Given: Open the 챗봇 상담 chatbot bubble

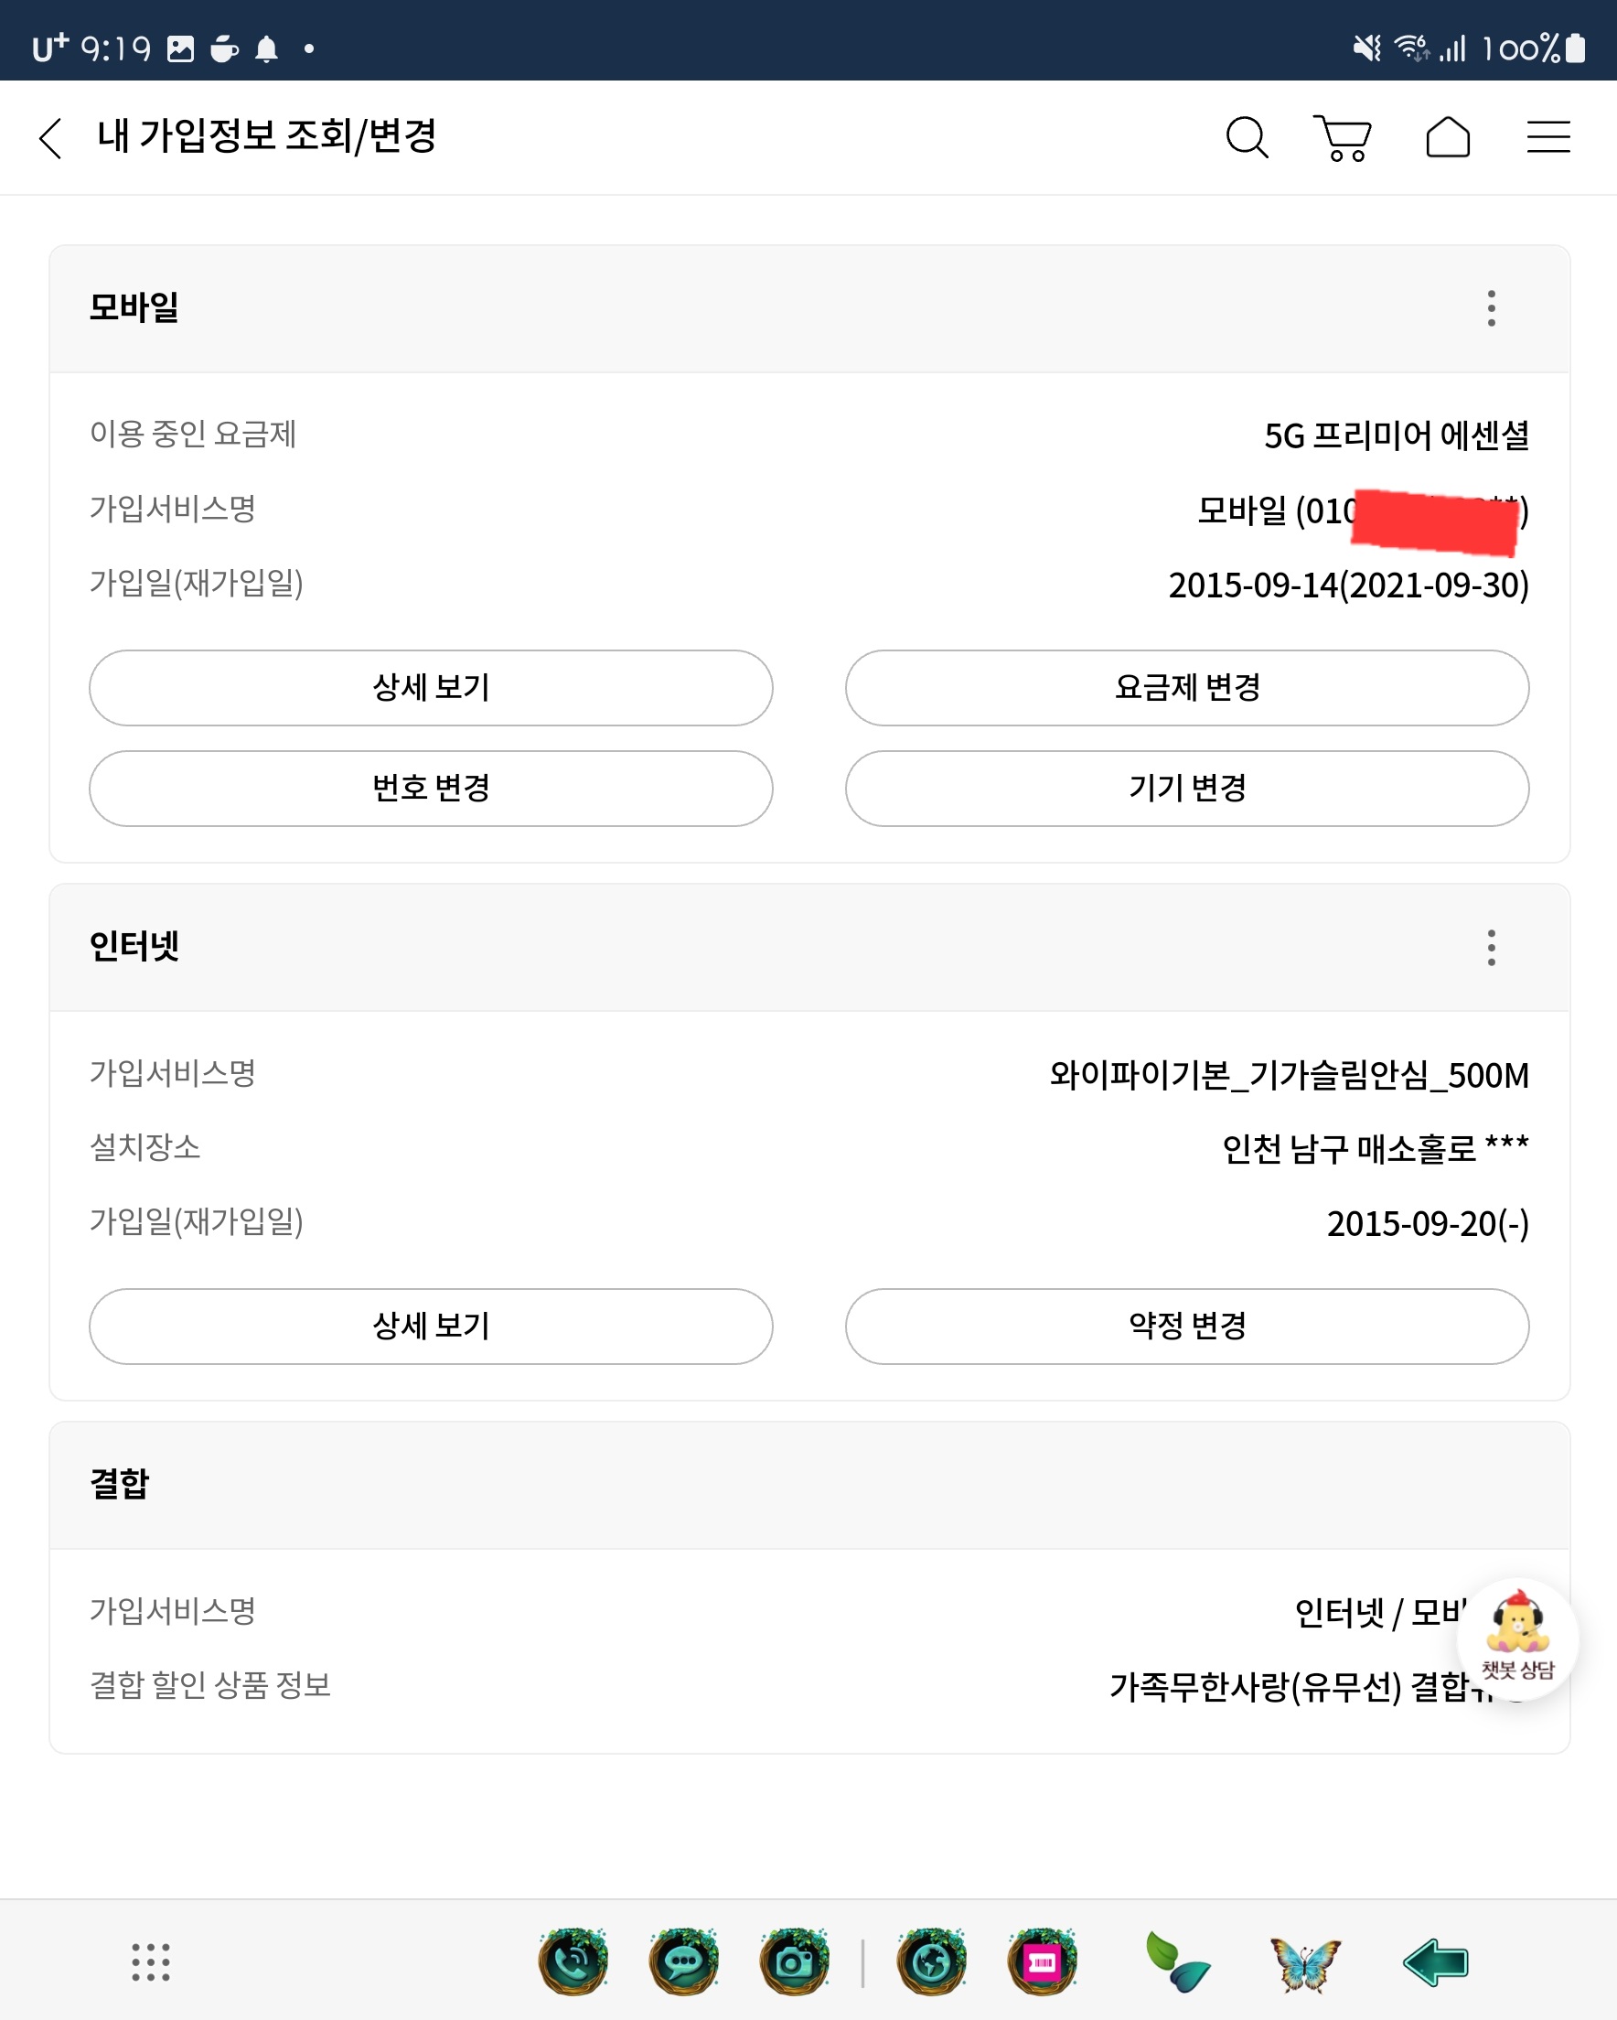Looking at the screenshot, I should click(1517, 1639).
